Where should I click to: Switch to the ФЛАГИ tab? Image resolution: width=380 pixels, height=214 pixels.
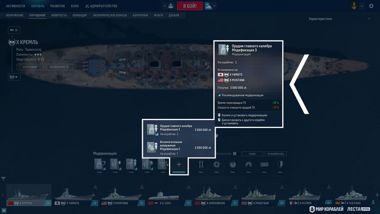tap(158, 15)
